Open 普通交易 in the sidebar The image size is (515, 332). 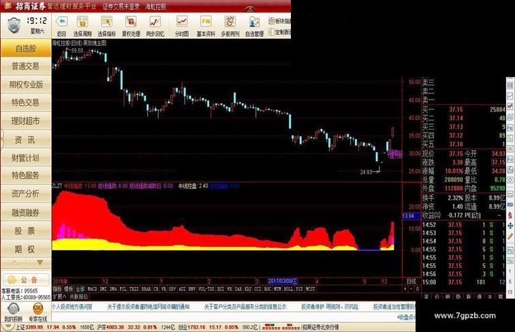point(26,66)
